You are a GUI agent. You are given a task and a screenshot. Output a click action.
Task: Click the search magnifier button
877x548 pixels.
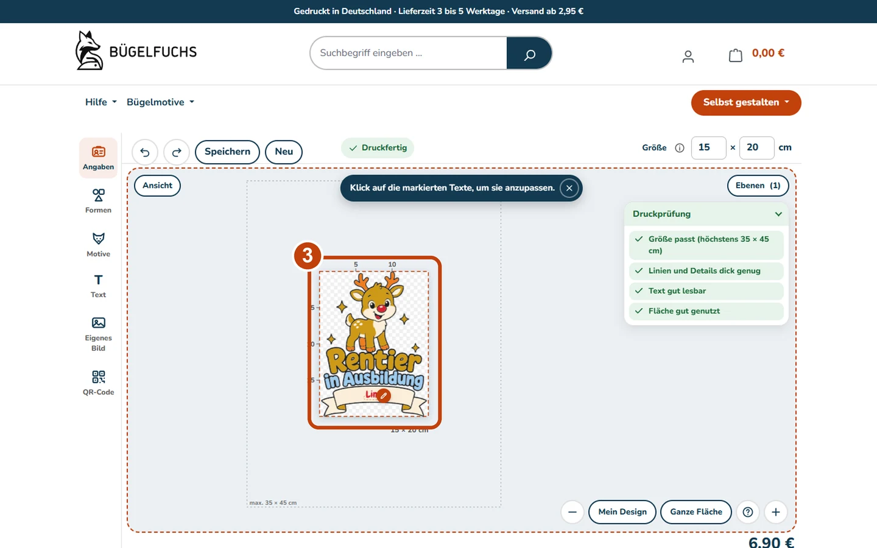[529, 54]
